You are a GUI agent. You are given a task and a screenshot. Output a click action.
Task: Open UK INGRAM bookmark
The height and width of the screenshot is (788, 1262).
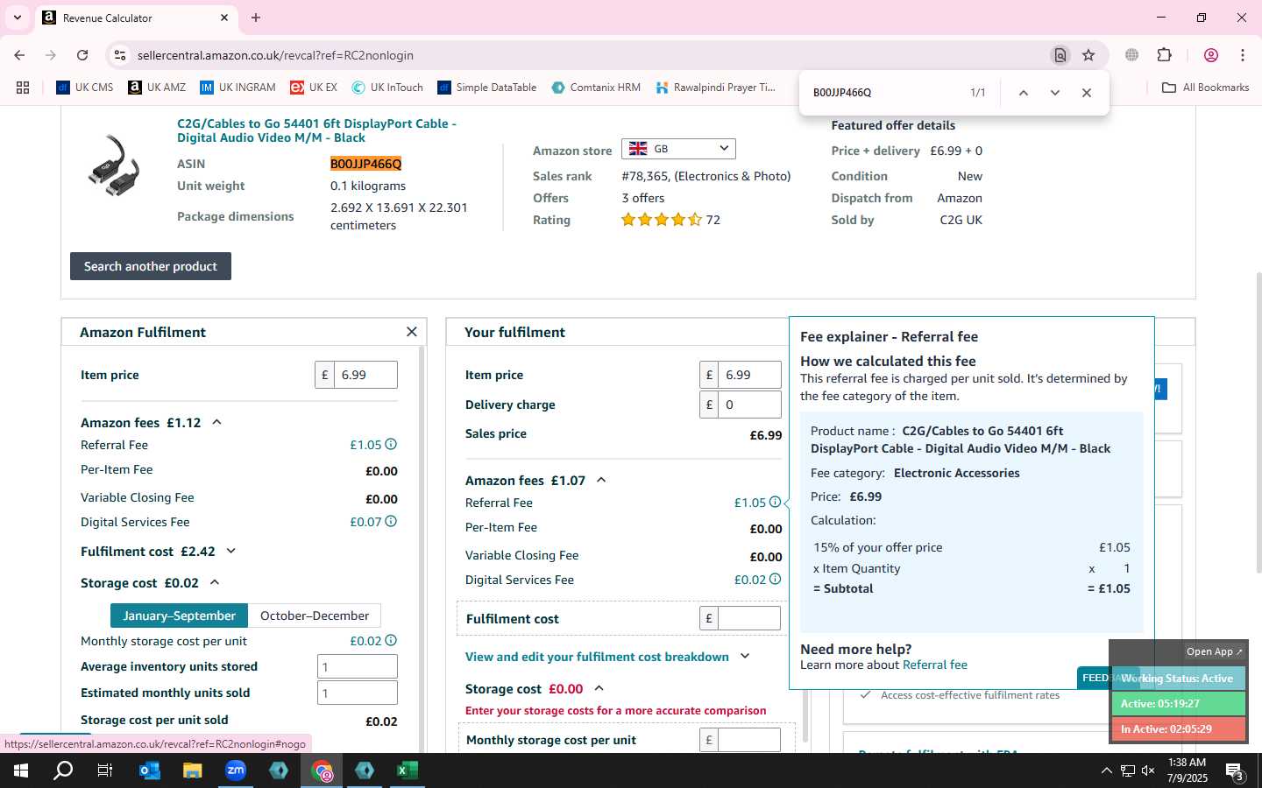coord(238,88)
